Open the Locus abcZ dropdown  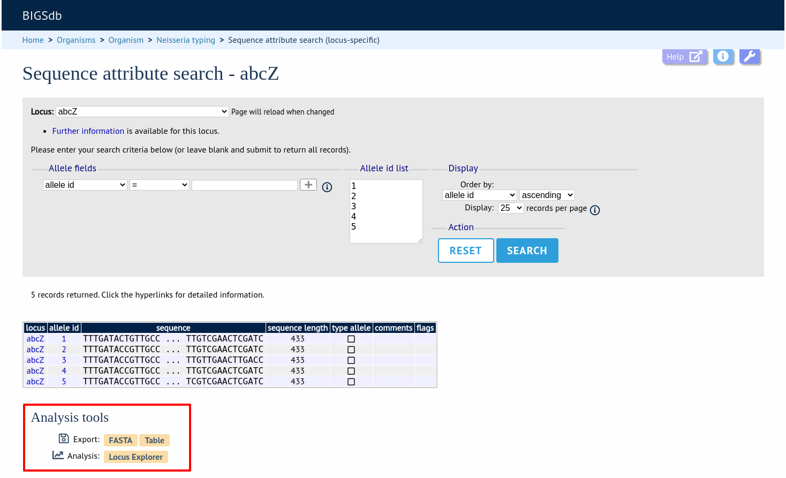142,111
